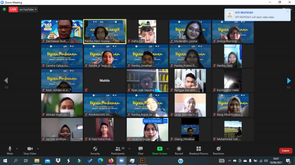Viewport: 295px width, 165px height.
Task: Open the LIVE on YouTube dropdown
Action: point(28,9)
